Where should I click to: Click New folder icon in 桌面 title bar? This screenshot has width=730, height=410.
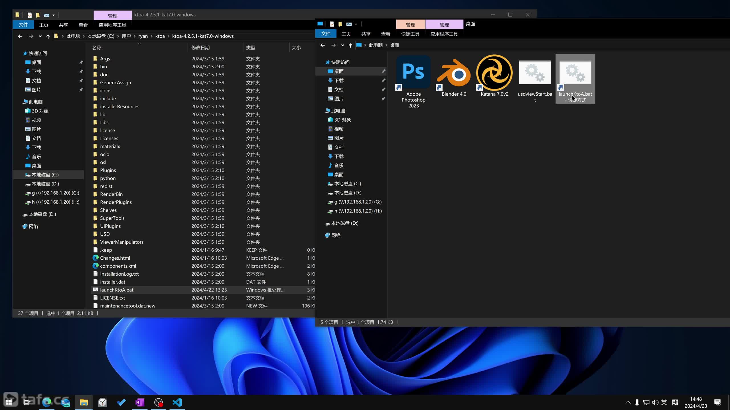(340, 24)
